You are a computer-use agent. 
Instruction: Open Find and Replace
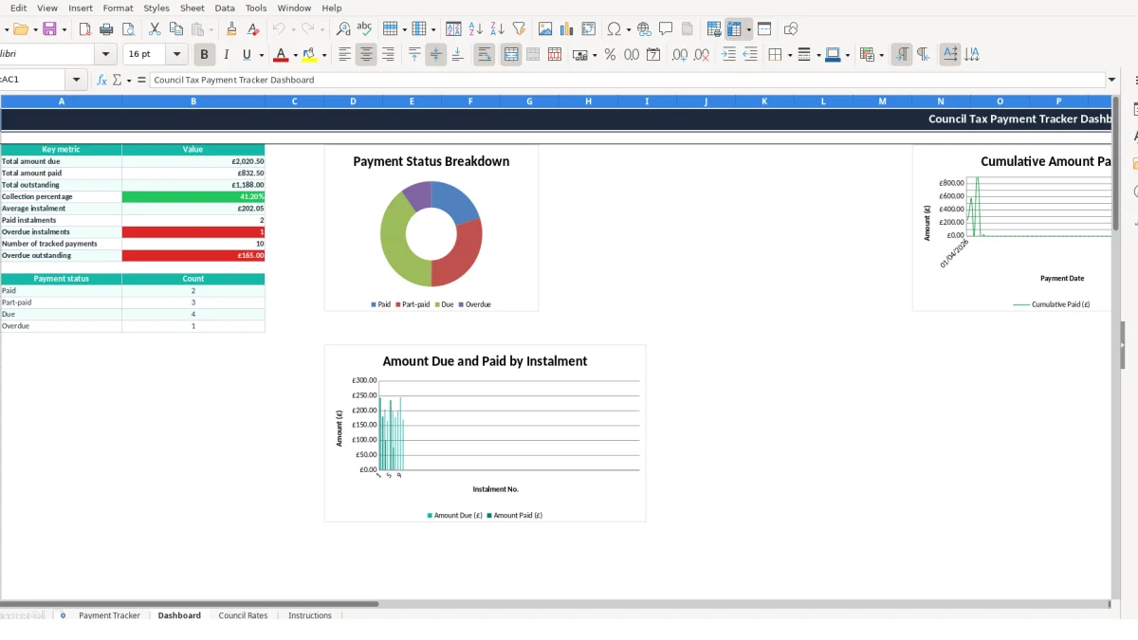pyautogui.click(x=343, y=29)
